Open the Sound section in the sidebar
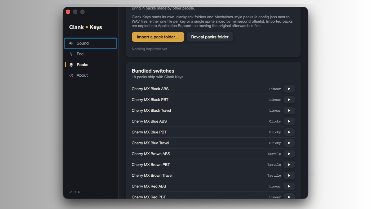This screenshot has width=371, height=209. click(90, 43)
